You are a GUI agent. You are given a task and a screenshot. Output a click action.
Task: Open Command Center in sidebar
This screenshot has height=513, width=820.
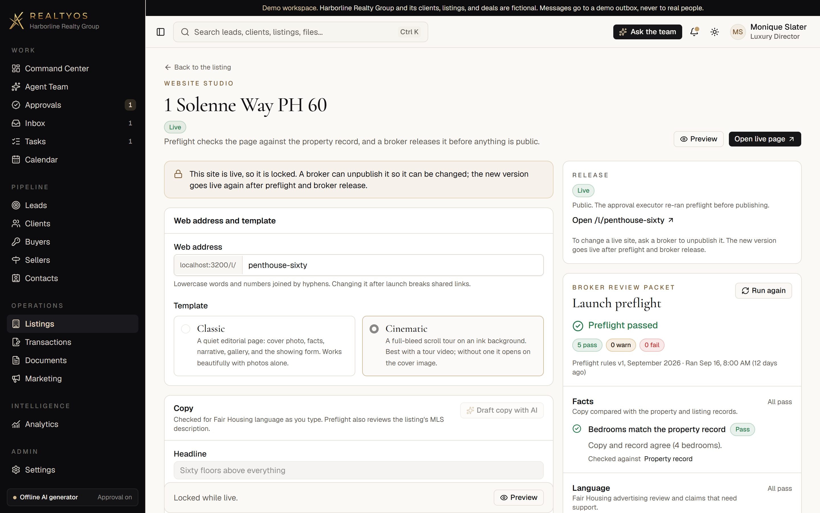(73, 68)
